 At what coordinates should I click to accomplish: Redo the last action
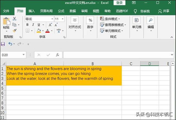[19, 44]
